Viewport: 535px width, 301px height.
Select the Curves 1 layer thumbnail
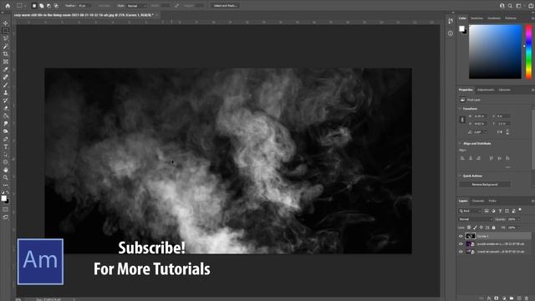point(470,236)
